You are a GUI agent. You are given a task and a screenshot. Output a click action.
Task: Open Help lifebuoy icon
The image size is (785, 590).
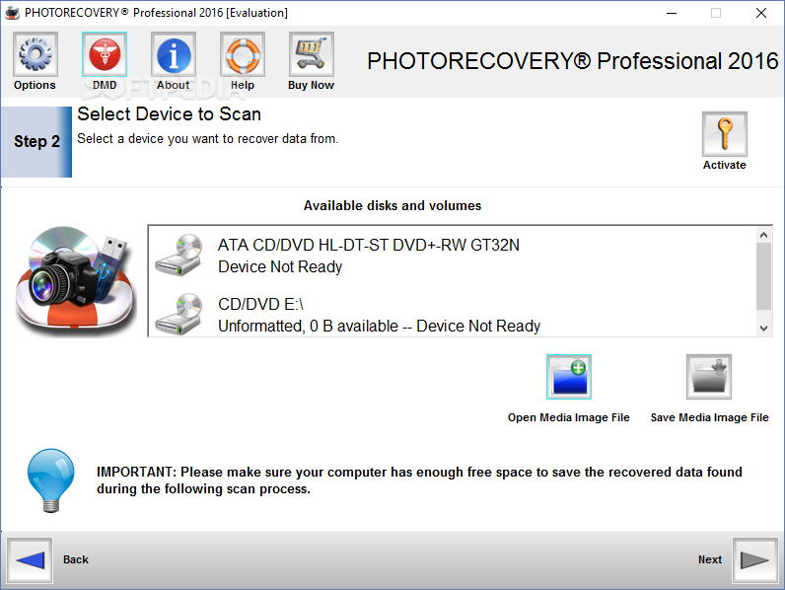243,54
